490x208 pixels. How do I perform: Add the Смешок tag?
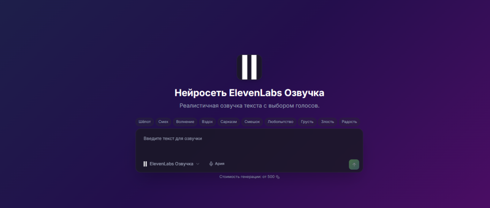click(x=252, y=122)
